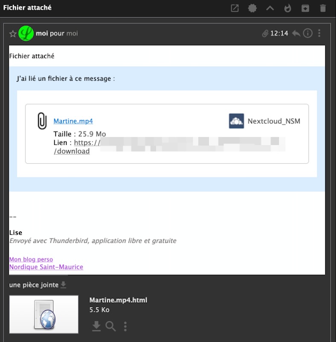Open message in new window icon

[x=235, y=8]
